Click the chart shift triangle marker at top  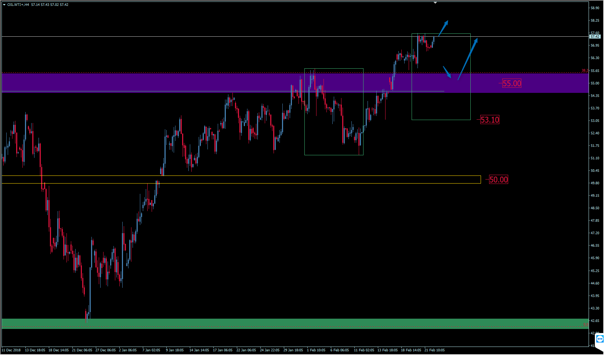pyautogui.click(x=435, y=3)
